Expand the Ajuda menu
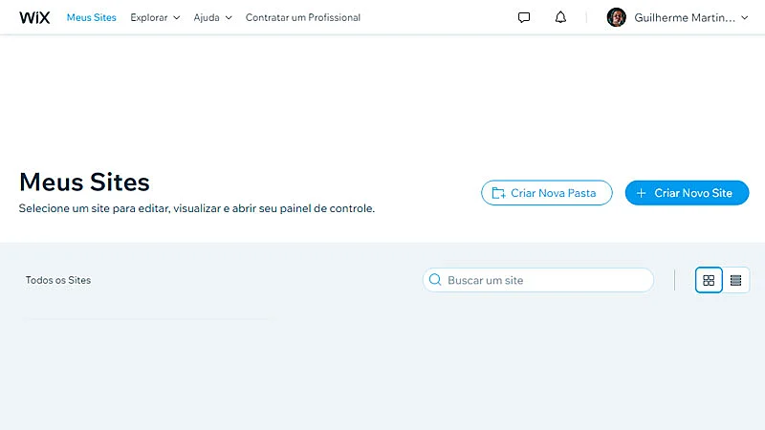 coord(212,17)
